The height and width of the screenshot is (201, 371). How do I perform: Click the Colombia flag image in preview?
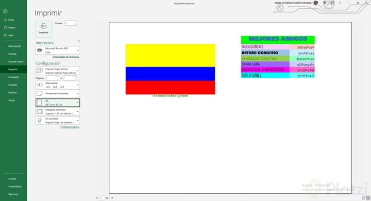coord(171,69)
